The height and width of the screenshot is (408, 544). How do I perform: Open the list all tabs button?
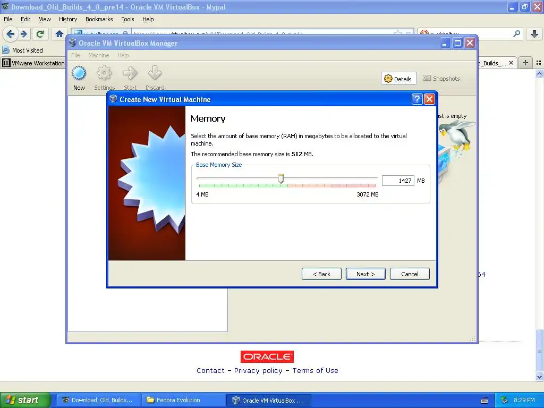pos(539,63)
